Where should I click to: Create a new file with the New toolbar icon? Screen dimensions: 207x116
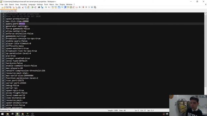point(2,7)
